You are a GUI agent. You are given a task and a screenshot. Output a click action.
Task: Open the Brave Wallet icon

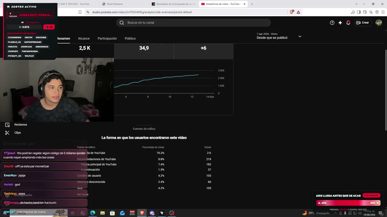[365, 12]
